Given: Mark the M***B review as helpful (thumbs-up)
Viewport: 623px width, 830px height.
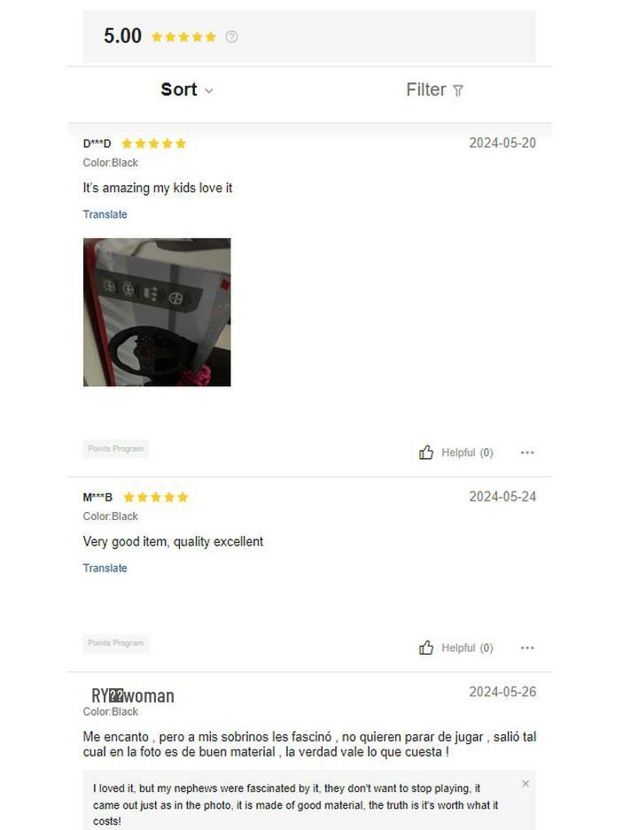Looking at the screenshot, I should coord(426,648).
